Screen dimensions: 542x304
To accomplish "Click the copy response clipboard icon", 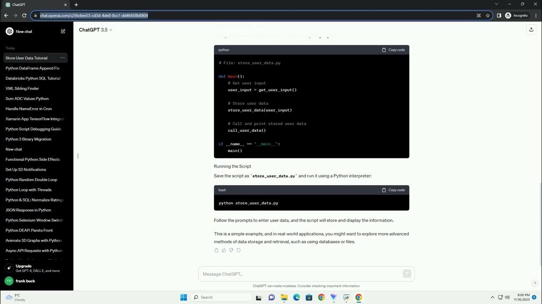I will coord(216,250).
